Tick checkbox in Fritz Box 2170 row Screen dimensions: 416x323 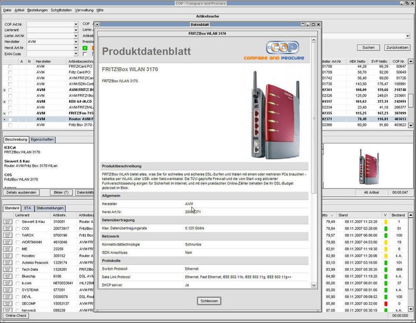click(x=10, y=125)
